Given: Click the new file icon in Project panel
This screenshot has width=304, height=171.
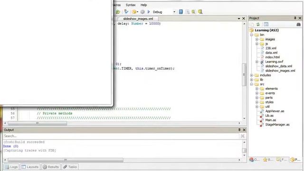Looking at the screenshot, I should coord(252,24).
